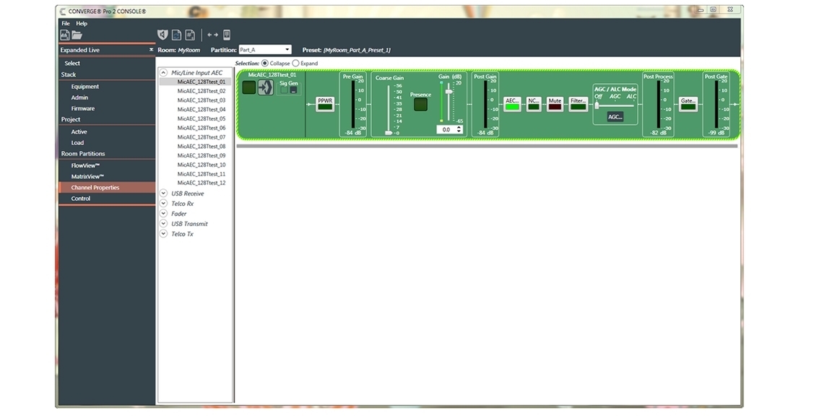The height and width of the screenshot is (416, 832).
Task: Collapse the Expanded Live panel arrow
Action: pos(151,50)
